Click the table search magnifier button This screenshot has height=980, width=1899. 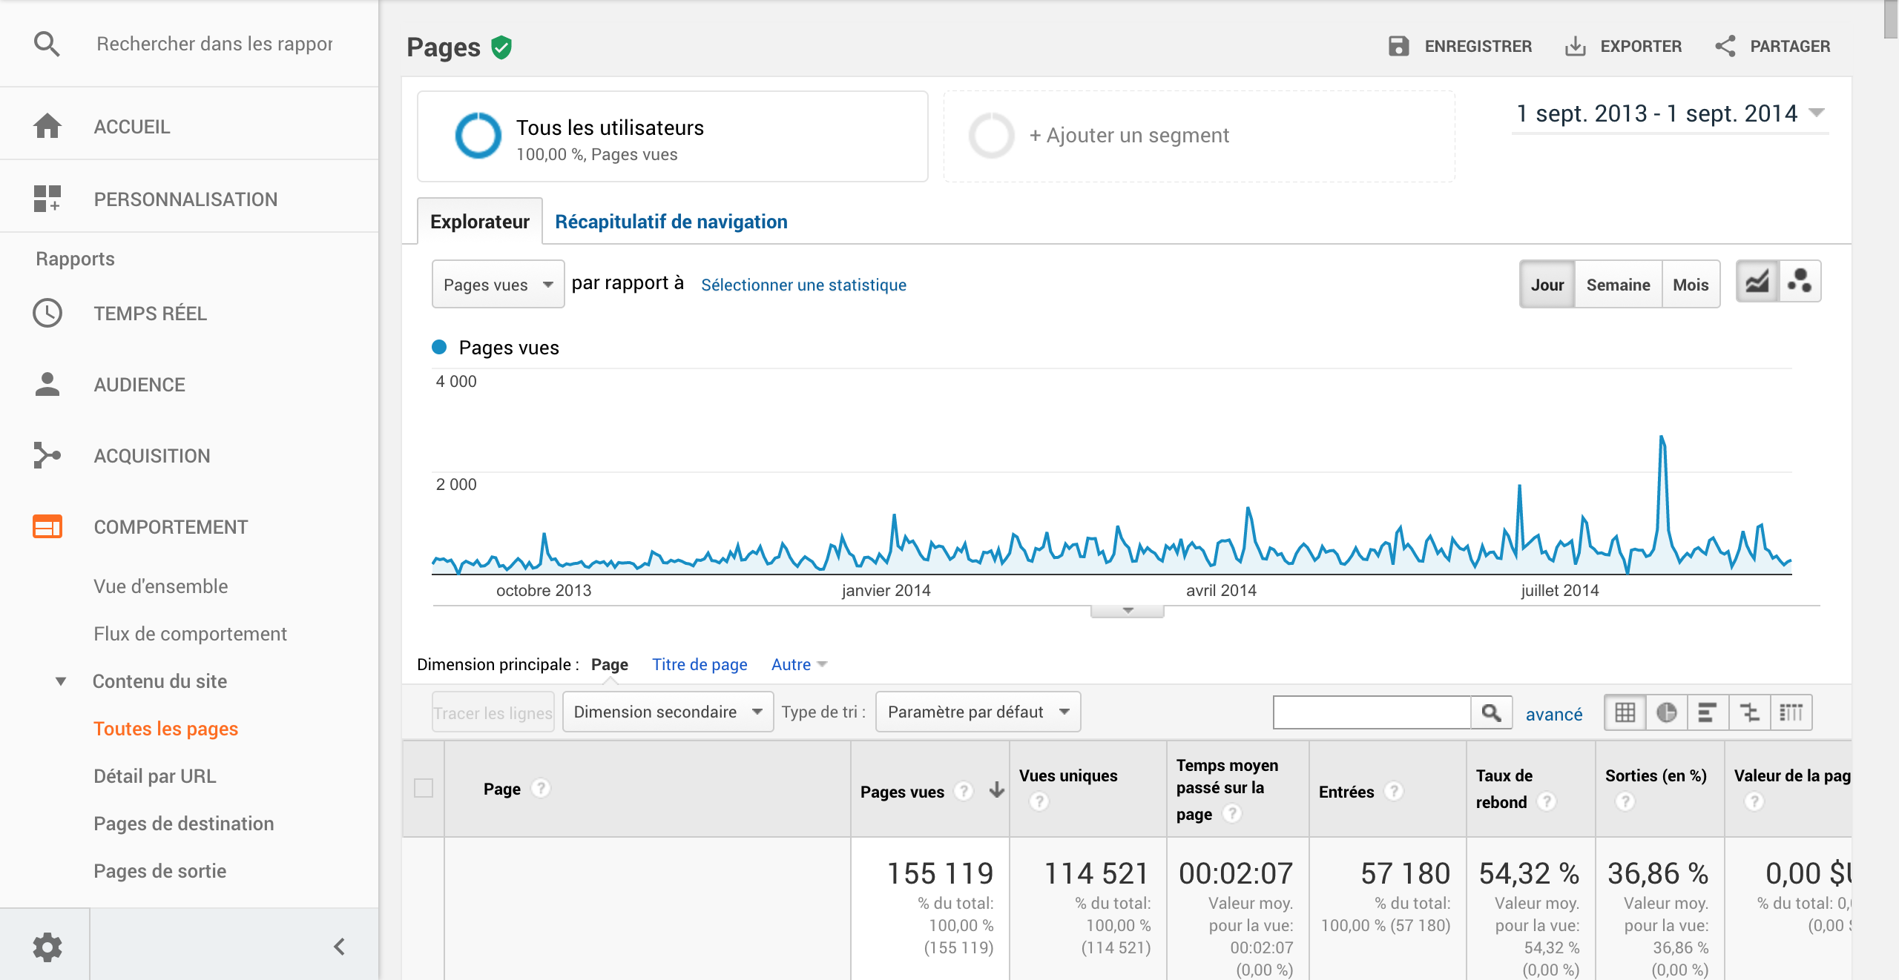pos(1491,712)
